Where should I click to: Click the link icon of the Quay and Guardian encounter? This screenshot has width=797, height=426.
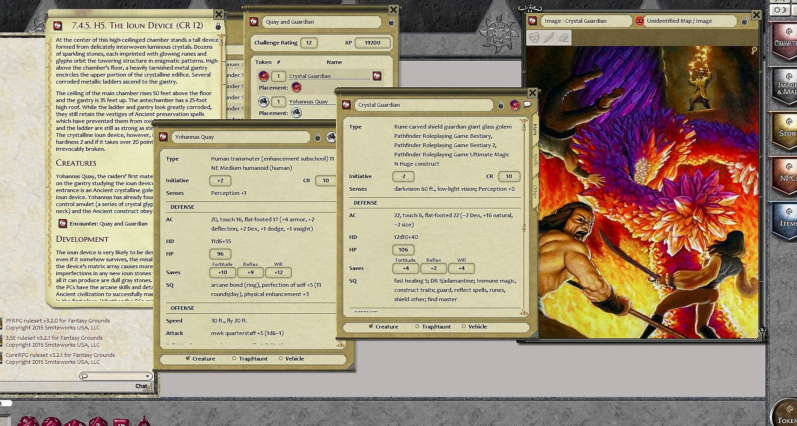click(254, 22)
